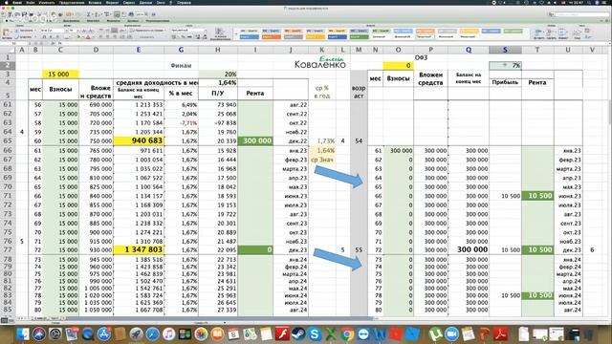Click the Paste clipboard icon in ribbon

click(x=7, y=32)
